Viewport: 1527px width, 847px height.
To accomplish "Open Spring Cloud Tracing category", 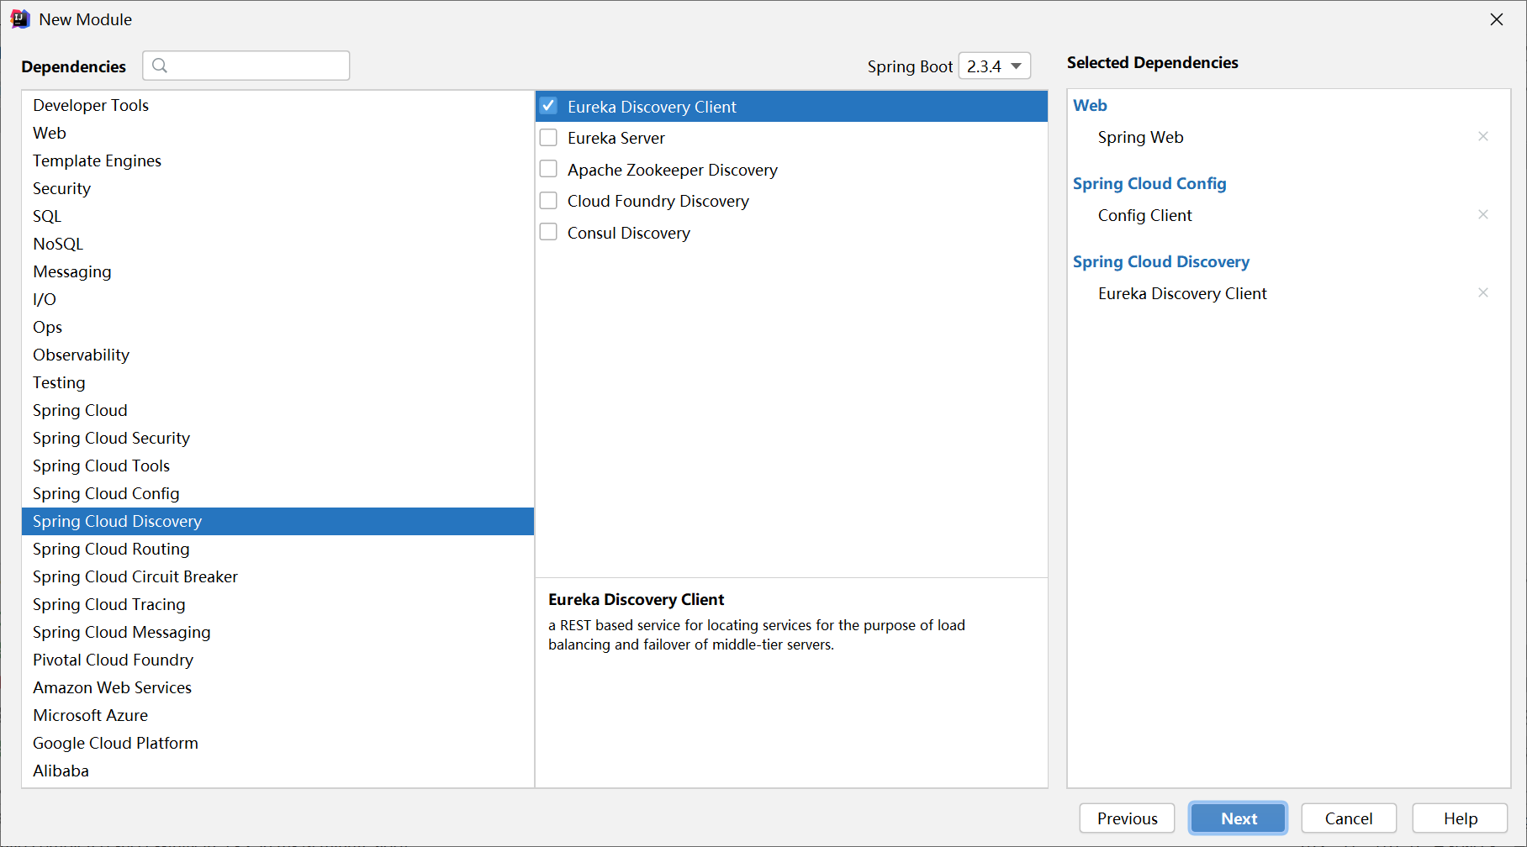I will pos(277,604).
